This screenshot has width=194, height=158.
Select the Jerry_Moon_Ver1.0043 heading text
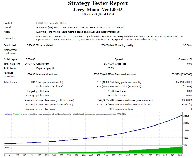[98, 10]
